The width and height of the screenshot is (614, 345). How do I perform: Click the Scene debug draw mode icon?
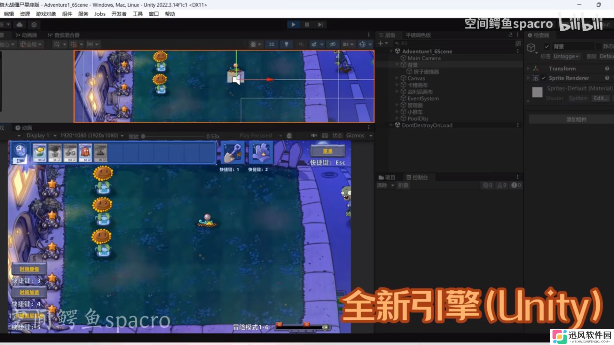[253, 44]
